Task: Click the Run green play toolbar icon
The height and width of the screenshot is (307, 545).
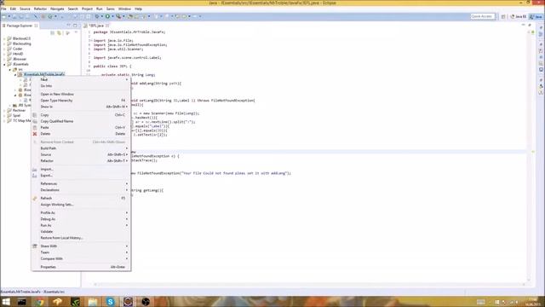Action: pyautogui.click(x=107, y=16)
